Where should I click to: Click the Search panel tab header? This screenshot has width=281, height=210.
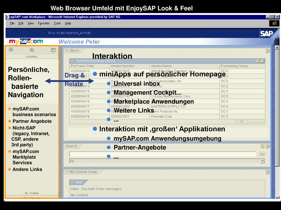[71, 146]
